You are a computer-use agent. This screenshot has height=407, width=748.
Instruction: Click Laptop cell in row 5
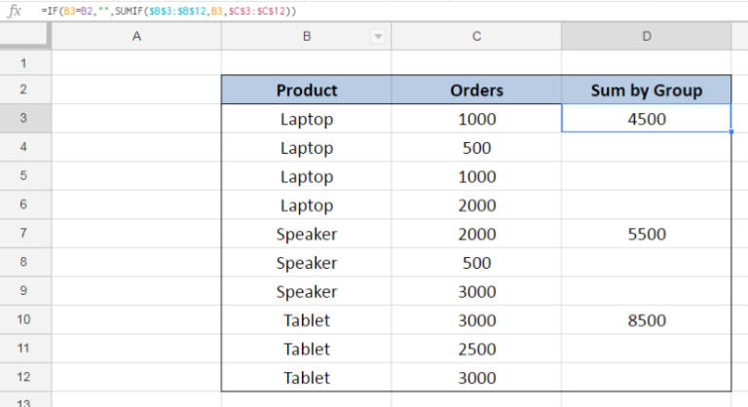point(306,175)
